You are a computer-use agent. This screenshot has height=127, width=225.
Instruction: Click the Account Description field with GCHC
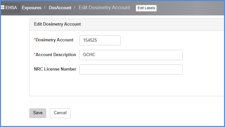pyautogui.click(x=131, y=55)
